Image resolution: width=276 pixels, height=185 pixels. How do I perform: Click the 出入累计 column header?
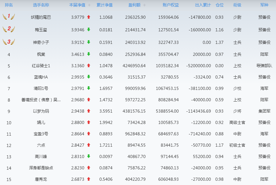203,5
